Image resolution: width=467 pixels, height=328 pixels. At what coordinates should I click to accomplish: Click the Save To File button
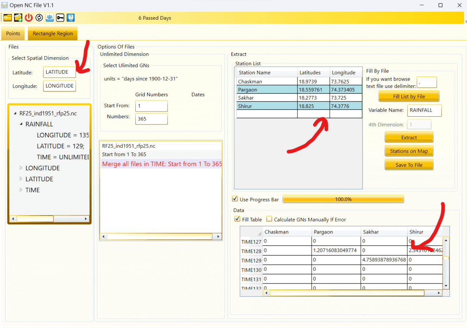click(x=409, y=165)
